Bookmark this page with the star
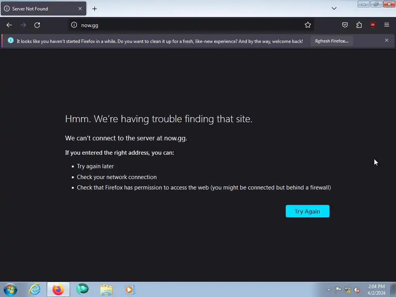 [x=307, y=25]
